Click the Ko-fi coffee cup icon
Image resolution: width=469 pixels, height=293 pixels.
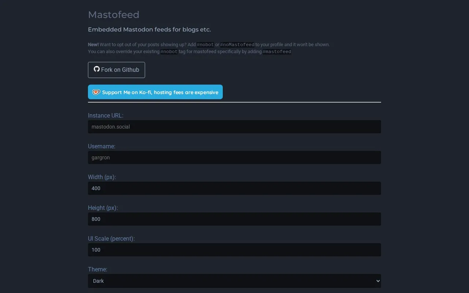[96, 92]
